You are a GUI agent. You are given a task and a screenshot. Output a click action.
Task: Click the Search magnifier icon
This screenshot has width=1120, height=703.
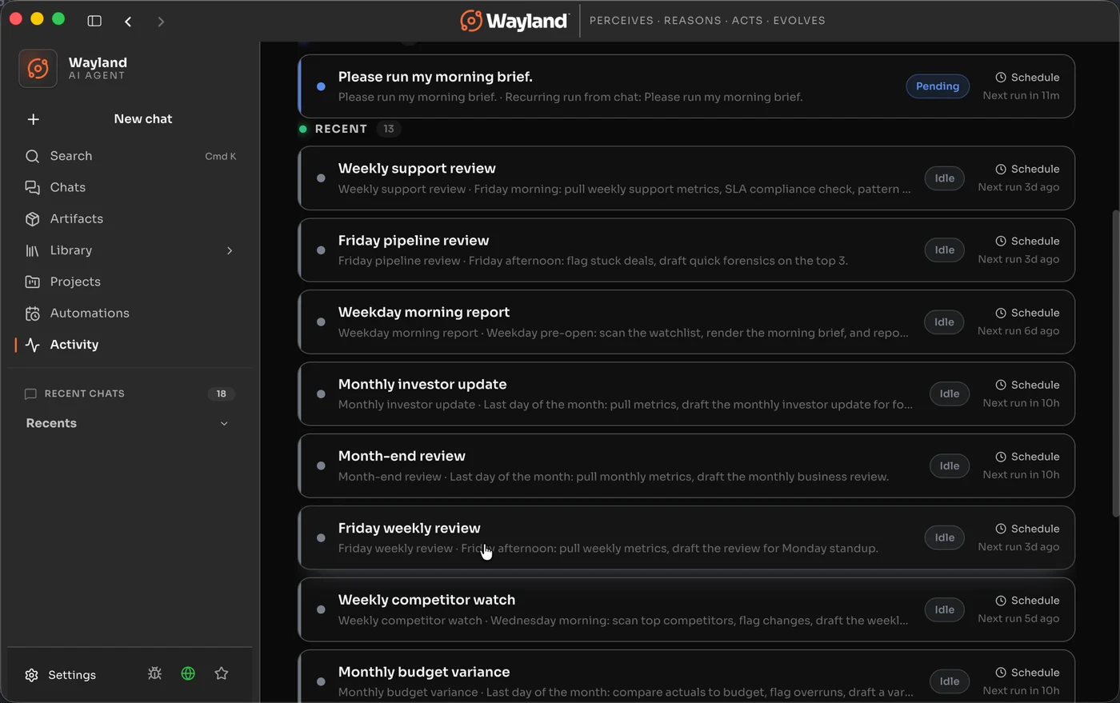[32, 156]
